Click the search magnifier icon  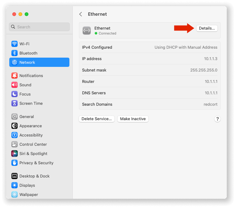pyautogui.click(x=13, y=27)
